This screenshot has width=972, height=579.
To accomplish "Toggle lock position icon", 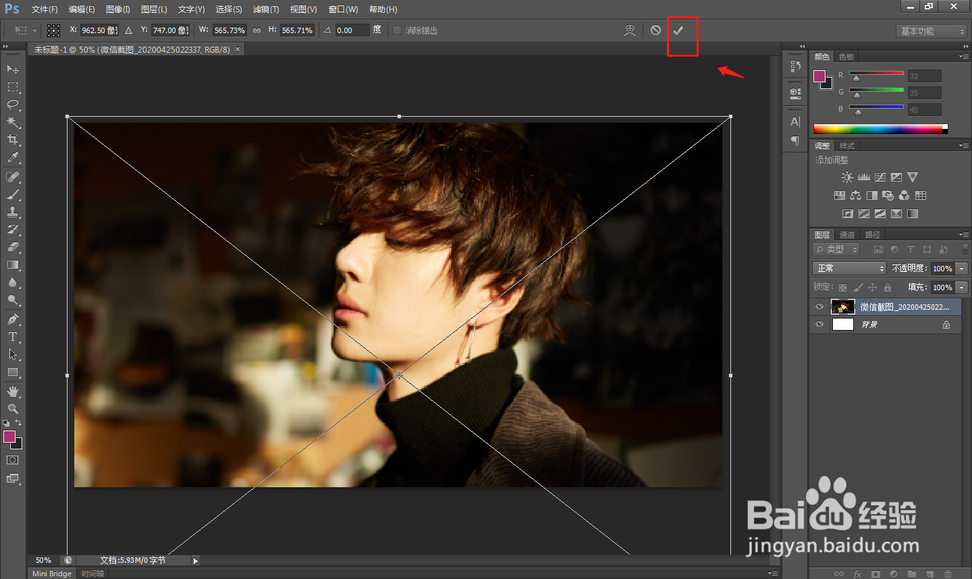I will [872, 287].
